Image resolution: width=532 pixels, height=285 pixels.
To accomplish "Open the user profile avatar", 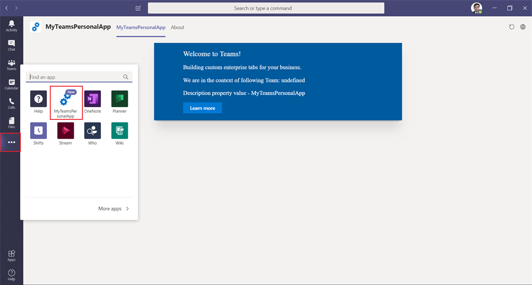I will [x=476, y=8].
